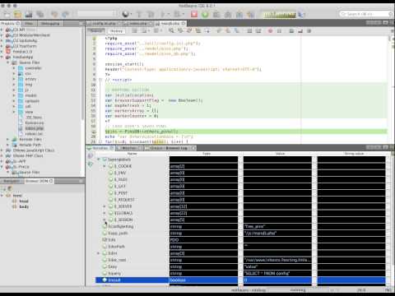The image size is (395, 296).
Task: Click the Step Out debugger icon
Action: click(x=239, y=14)
